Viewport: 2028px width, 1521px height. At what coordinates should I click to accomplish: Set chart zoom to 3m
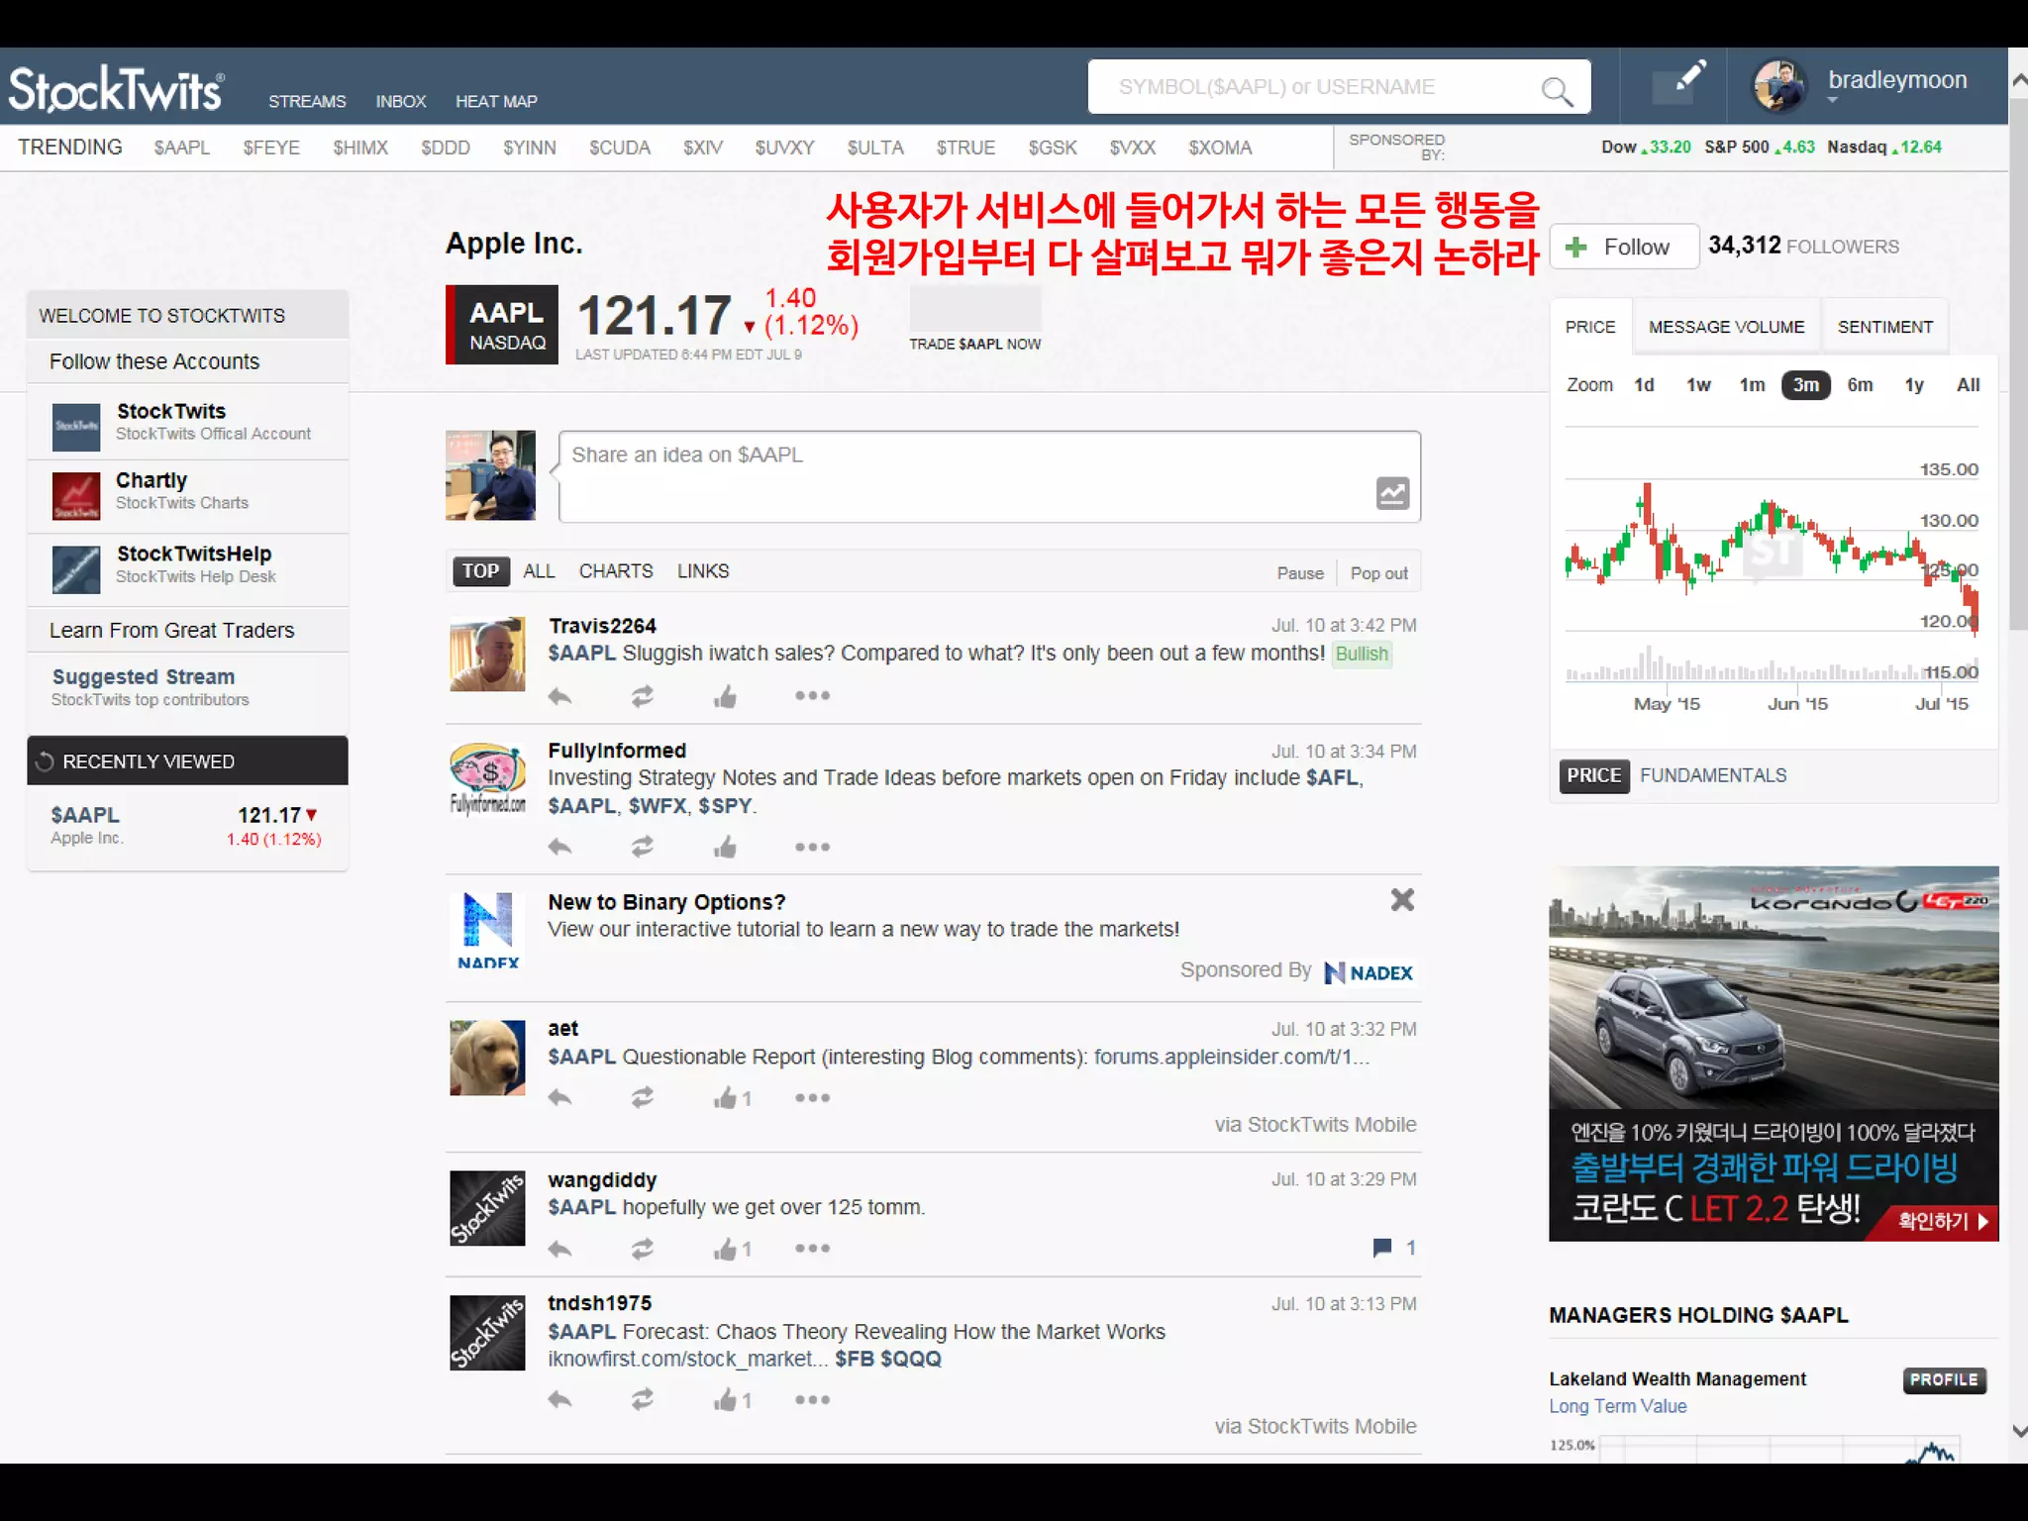tap(1805, 385)
